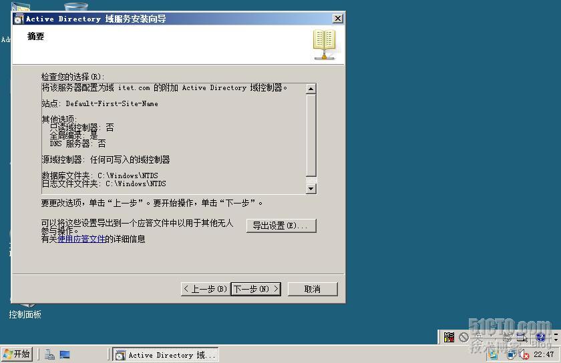
Task: Click the muted volume tray icon
Action: coord(524,354)
